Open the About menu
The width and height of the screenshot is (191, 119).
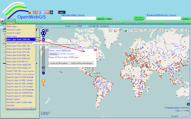98,23
